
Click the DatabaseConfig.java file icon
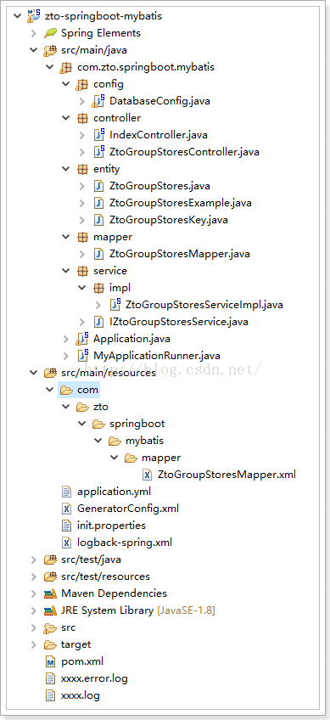[x=98, y=101]
